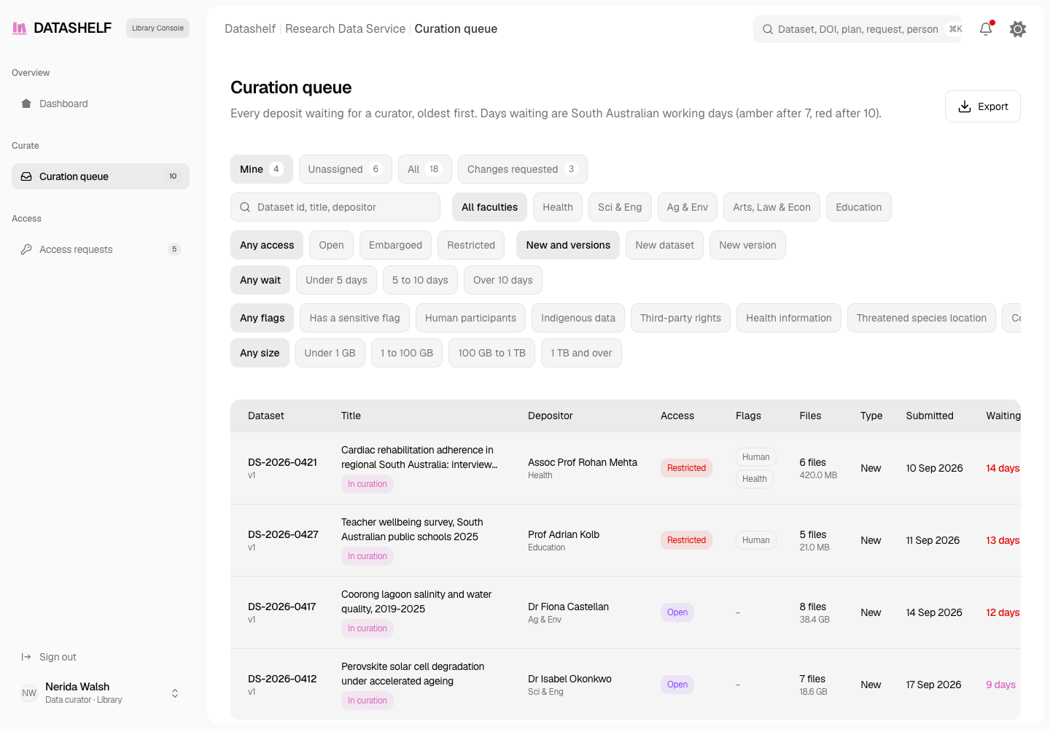Click the Library Console badge

click(157, 28)
